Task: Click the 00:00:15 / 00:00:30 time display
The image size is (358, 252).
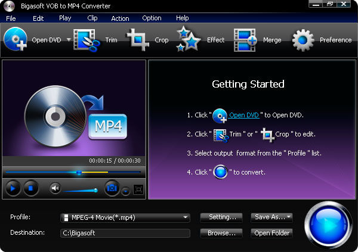Action: (115, 161)
